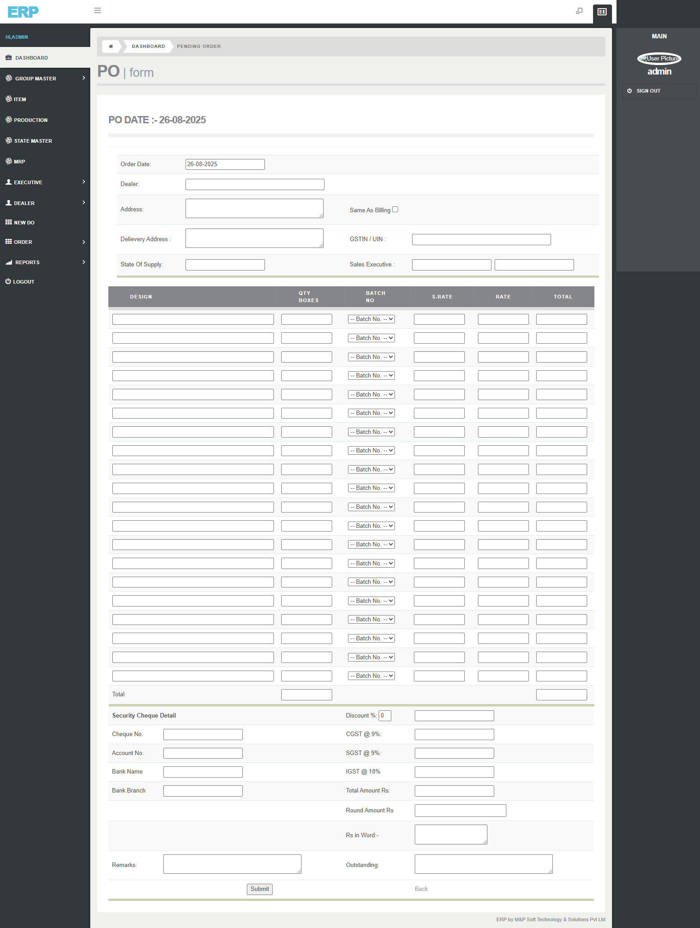
Task: Open the State Master menu item
Action: [33, 141]
